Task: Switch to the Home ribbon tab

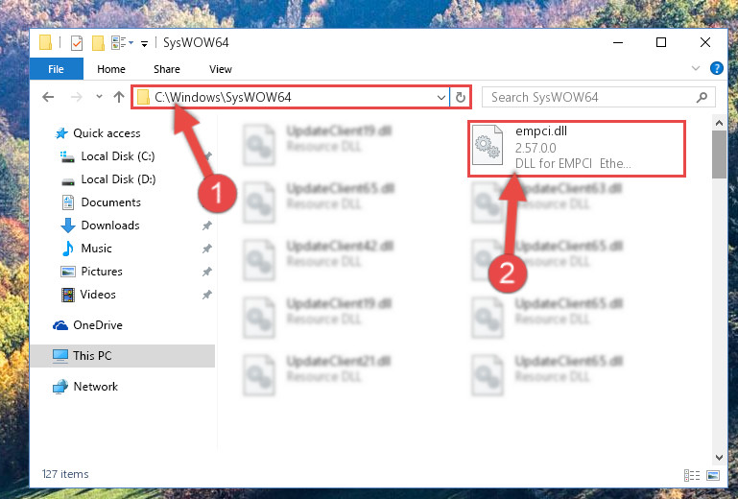Action: pyautogui.click(x=111, y=69)
